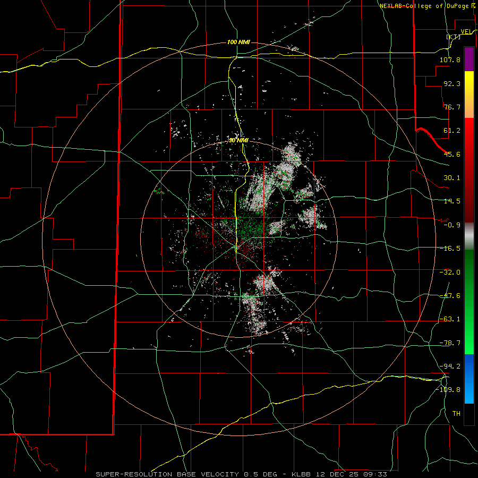This screenshot has height=478, width=478.
Task: Select the -109.8 scale value
Action: tap(448, 390)
